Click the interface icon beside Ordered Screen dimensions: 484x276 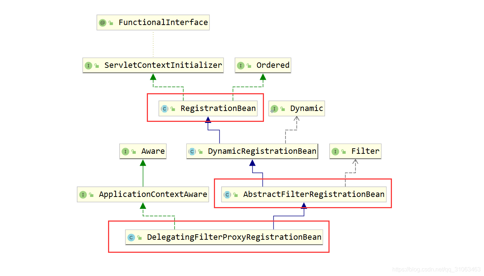tap(241, 65)
